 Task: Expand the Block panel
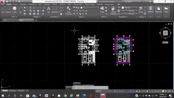point(104,17)
